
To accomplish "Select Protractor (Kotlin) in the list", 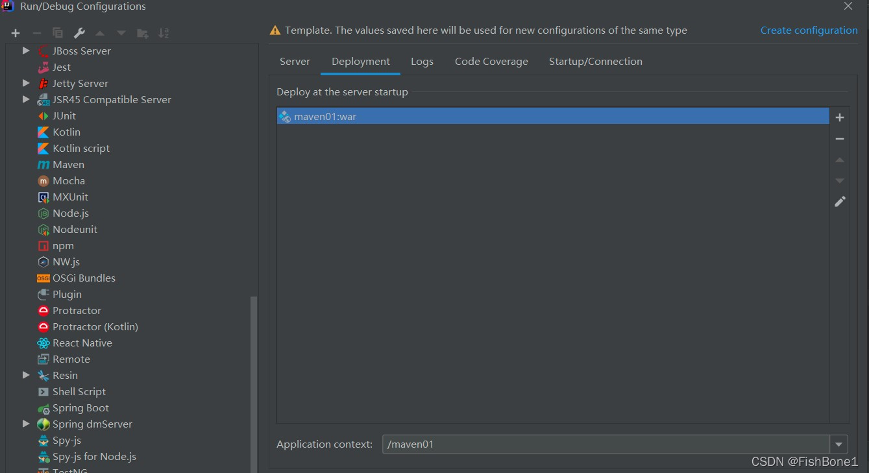I will [x=95, y=326].
